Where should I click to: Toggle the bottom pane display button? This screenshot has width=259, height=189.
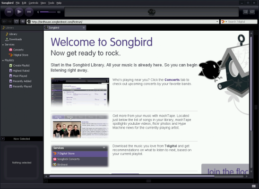click(x=46, y=181)
